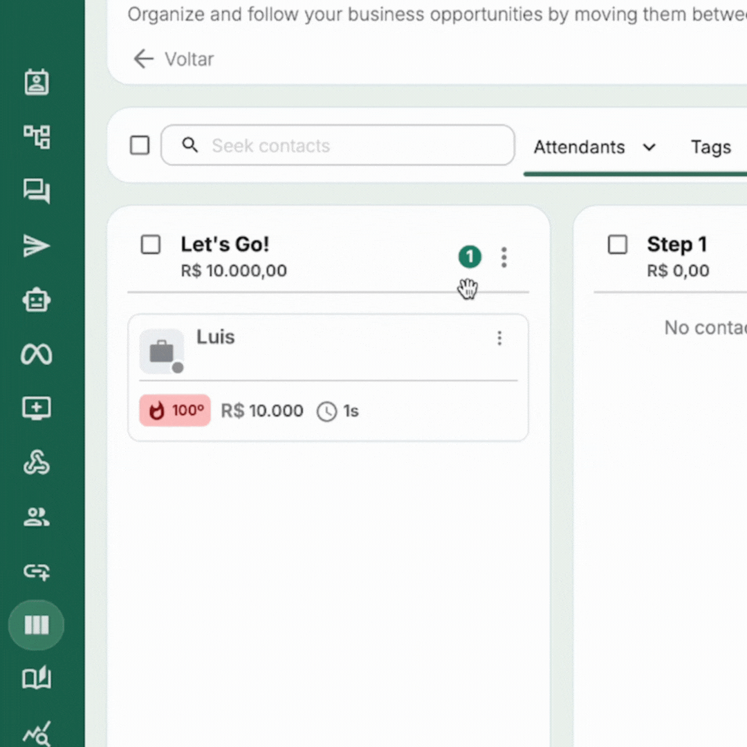This screenshot has height=747, width=747.
Task: Open the book map icon in sidebar
Action: click(x=37, y=678)
